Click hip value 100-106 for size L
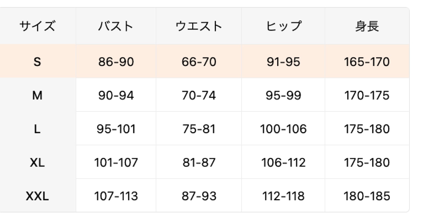The image size is (424, 220). point(284,129)
